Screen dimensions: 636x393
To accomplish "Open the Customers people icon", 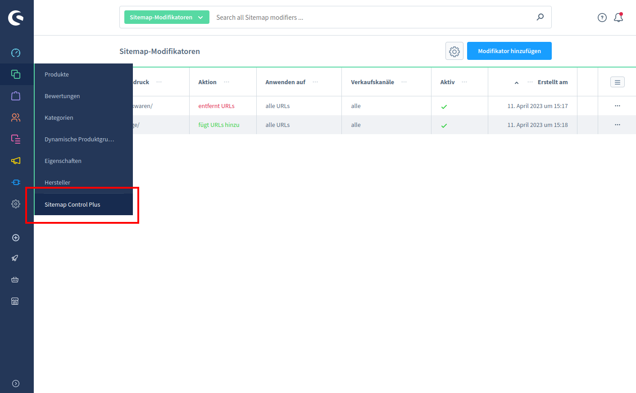I will [x=16, y=117].
